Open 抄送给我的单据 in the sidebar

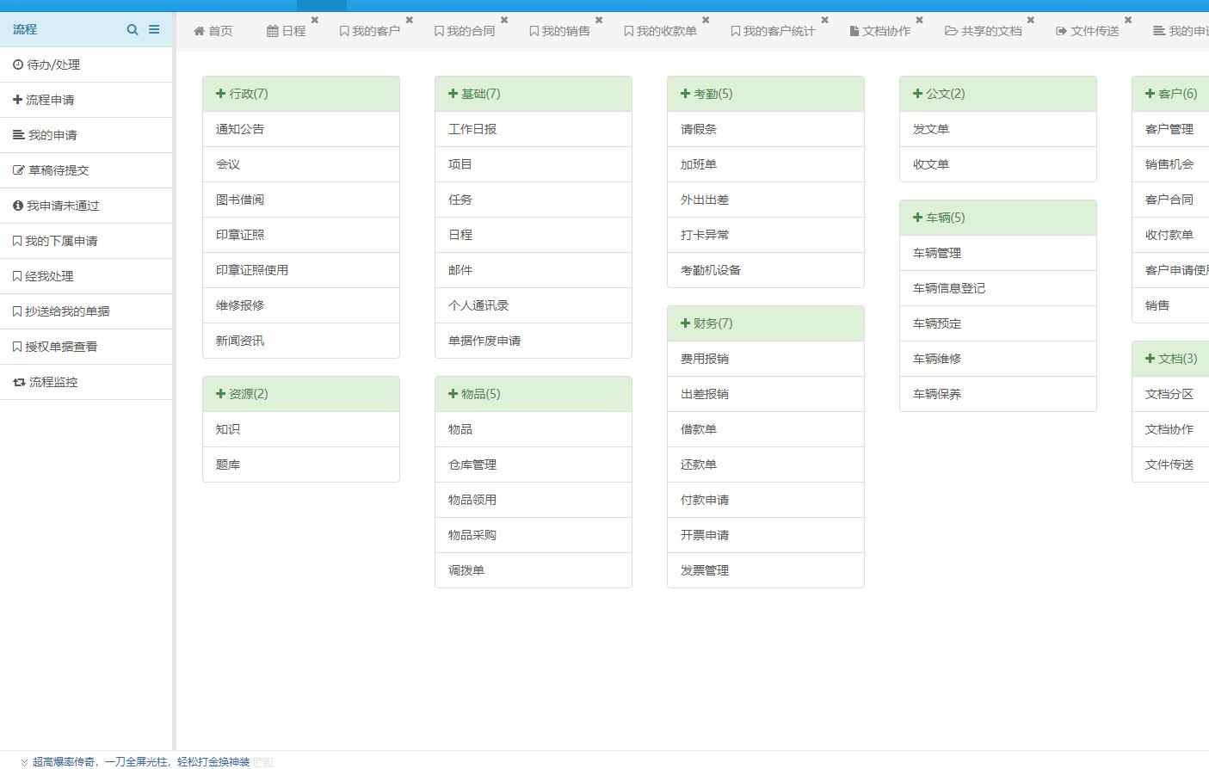86,311
